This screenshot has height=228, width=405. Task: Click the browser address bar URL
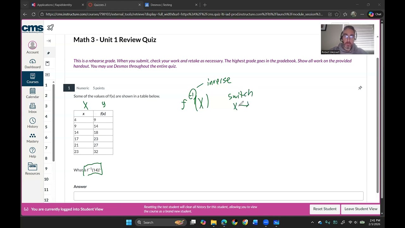(184, 14)
